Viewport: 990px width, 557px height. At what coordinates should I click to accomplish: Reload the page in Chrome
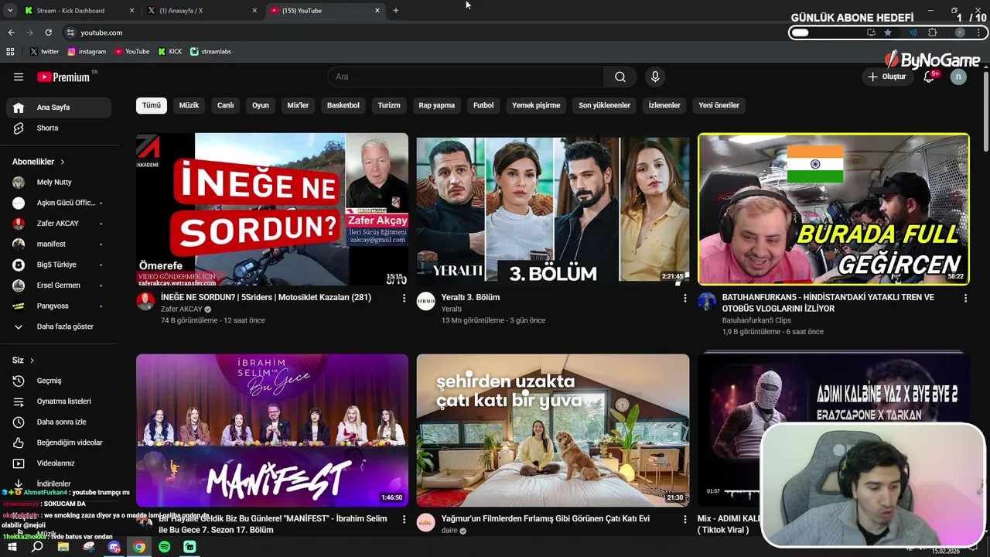[48, 32]
